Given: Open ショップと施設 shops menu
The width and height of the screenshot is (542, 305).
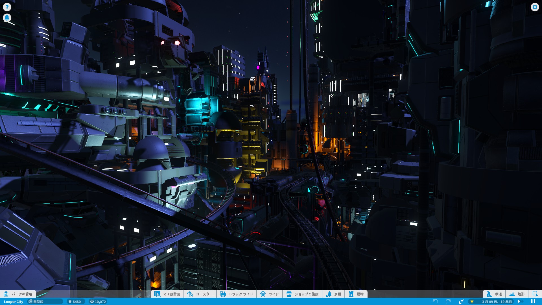Looking at the screenshot, I should pyautogui.click(x=302, y=294).
